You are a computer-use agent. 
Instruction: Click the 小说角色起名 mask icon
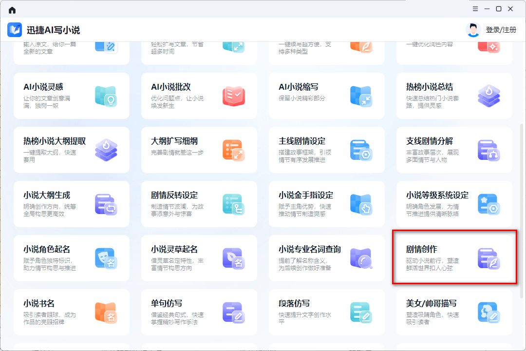click(x=106, y=258)
